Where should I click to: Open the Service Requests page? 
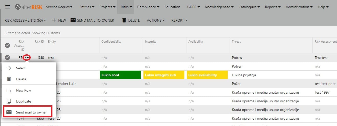(59, 7)
